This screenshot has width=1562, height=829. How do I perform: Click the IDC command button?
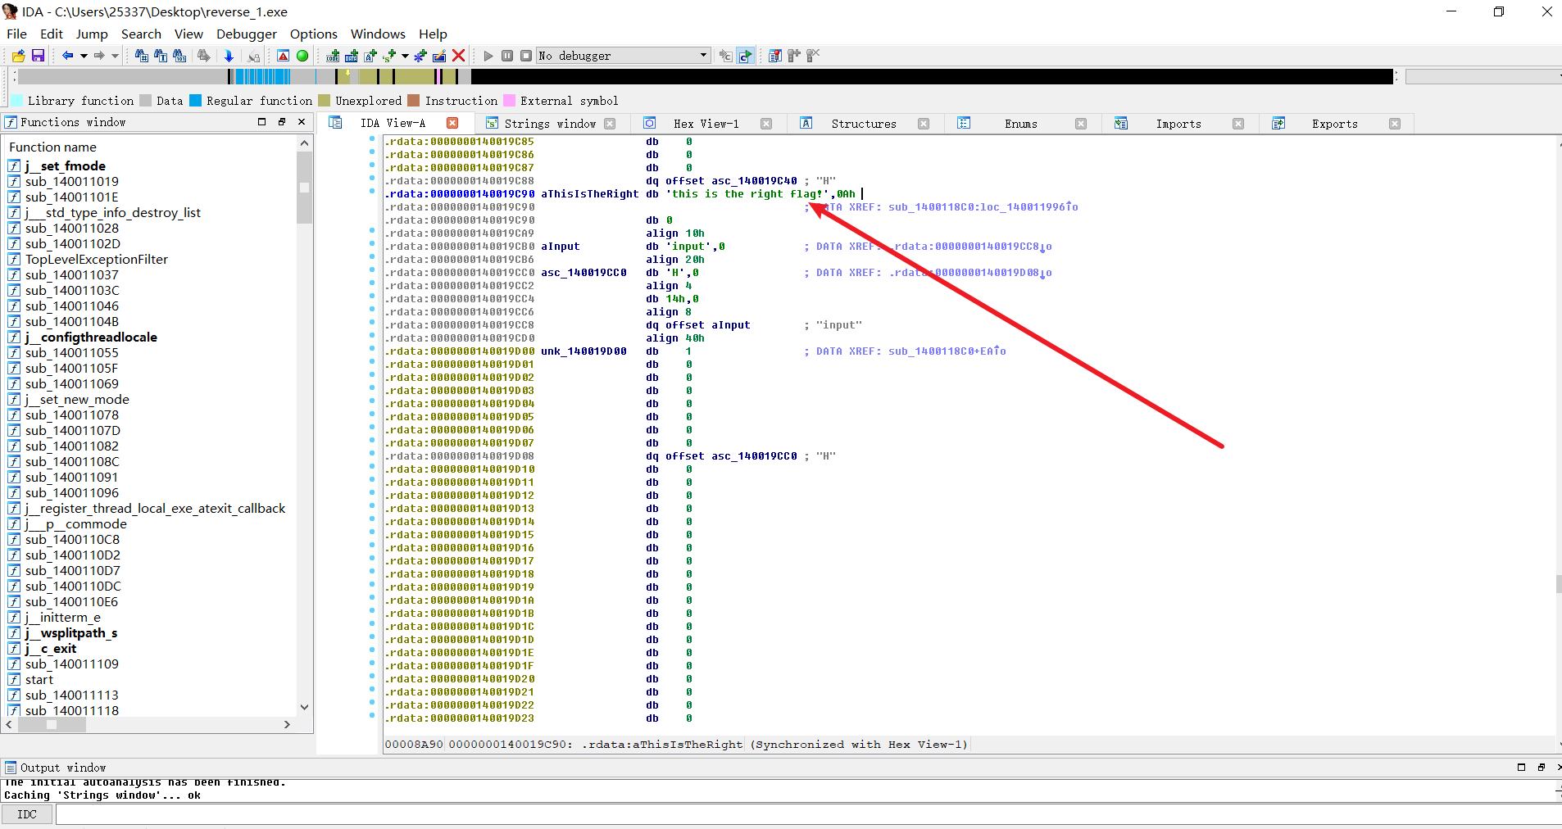tap(27, 814)
